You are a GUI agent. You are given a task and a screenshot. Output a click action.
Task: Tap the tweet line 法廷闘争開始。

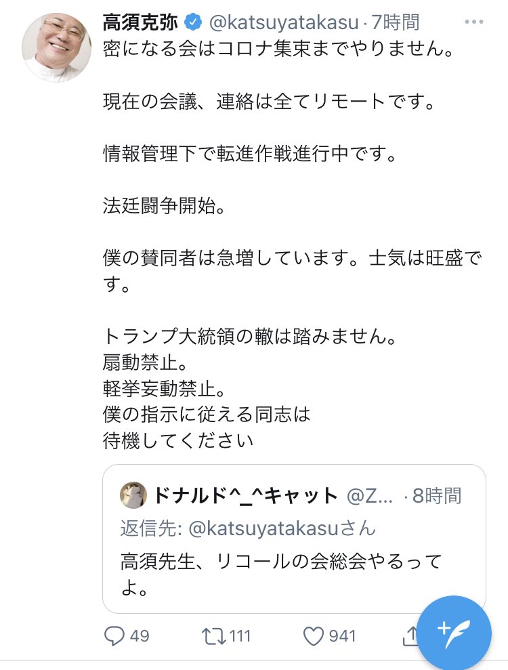pos(163,205)
